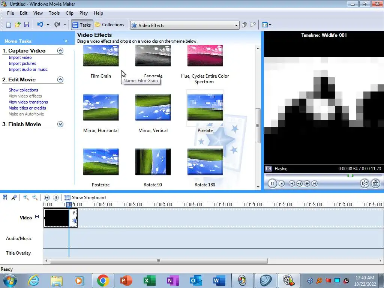Expand the Video track plus box

(37, 216)
